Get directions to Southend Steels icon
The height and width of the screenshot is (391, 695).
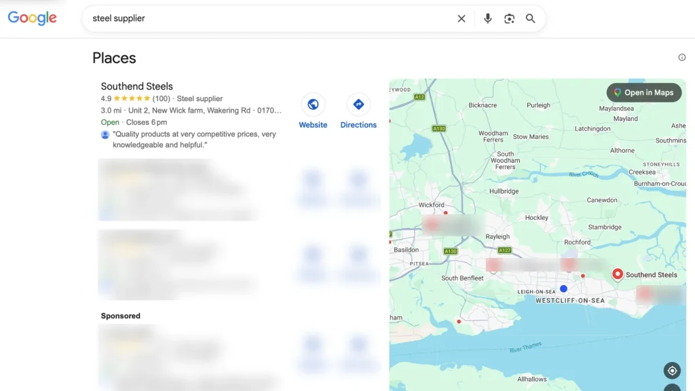(x=358, y=105)
